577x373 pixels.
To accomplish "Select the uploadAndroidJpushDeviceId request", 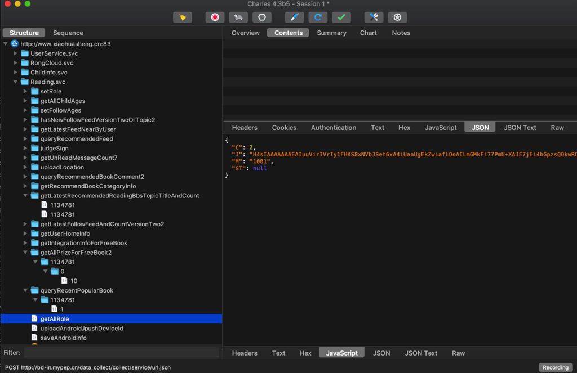I will coord(82,329).
